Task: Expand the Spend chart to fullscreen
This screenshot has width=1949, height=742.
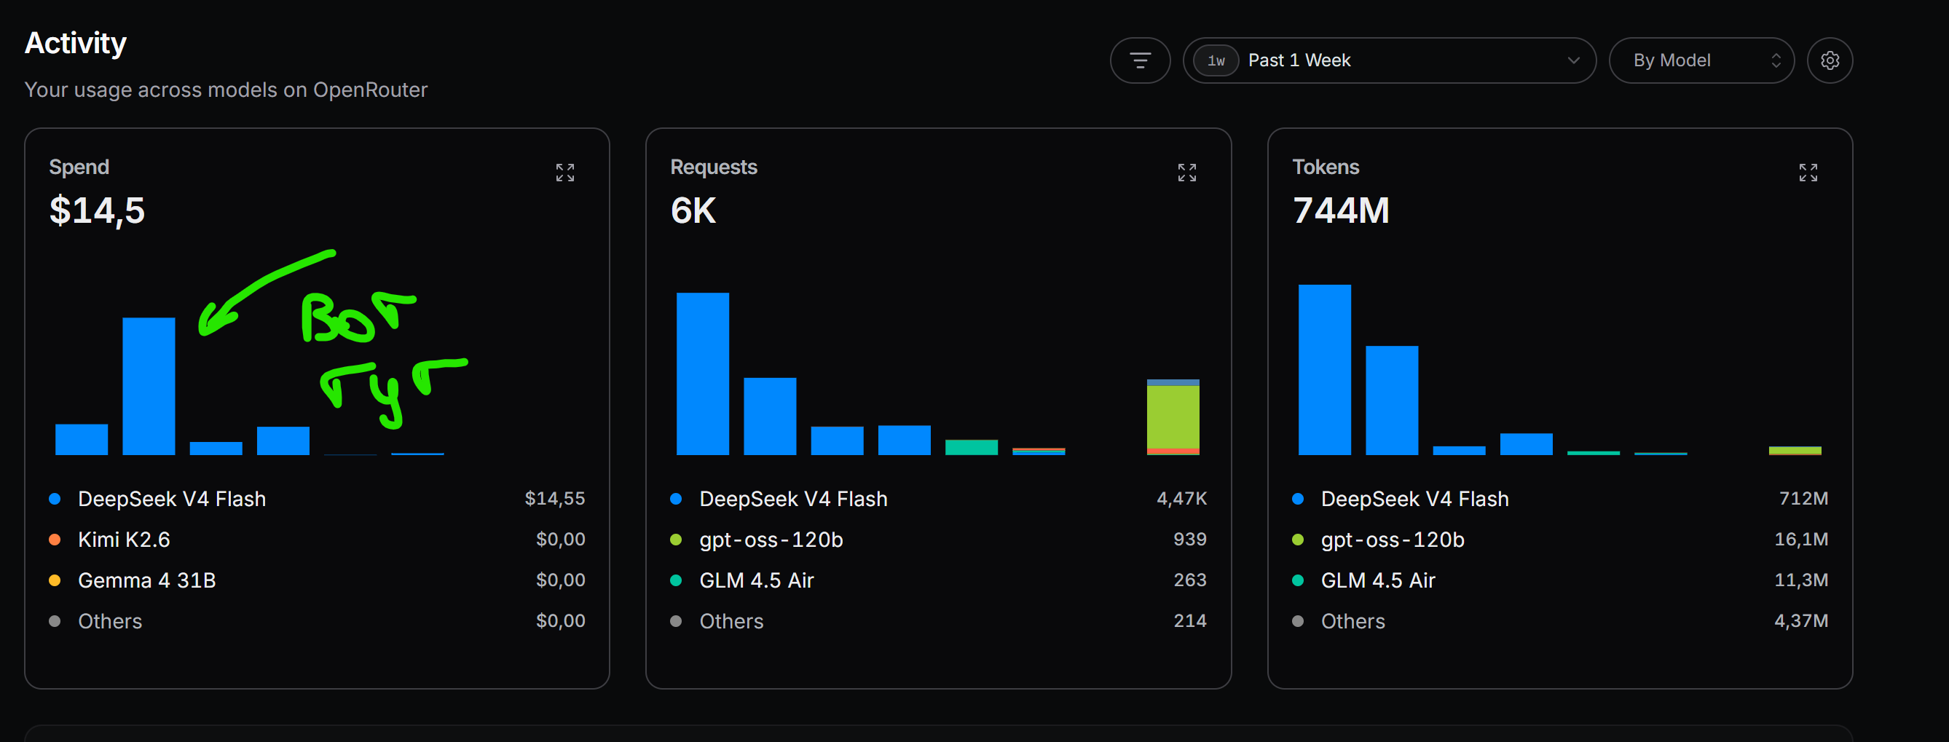Action: click(x=565, y=173)
